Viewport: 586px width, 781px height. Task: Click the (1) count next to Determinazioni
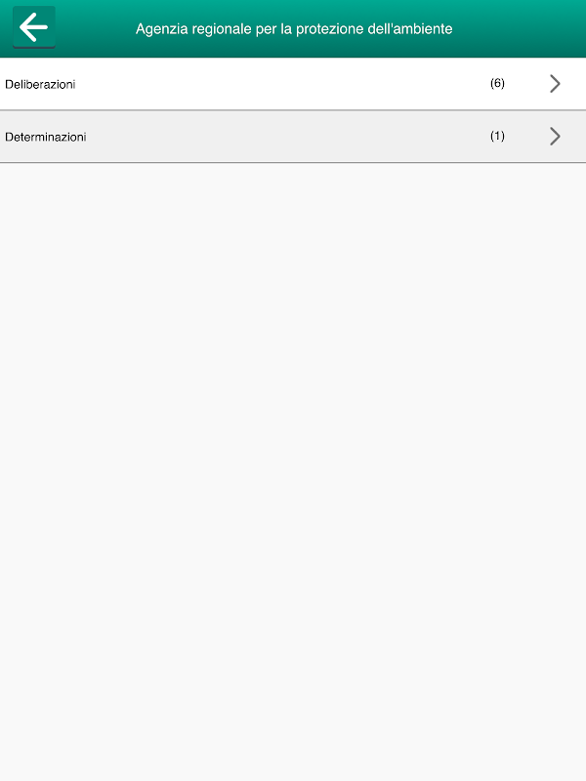pyautogui.click(x=497, y=136)
